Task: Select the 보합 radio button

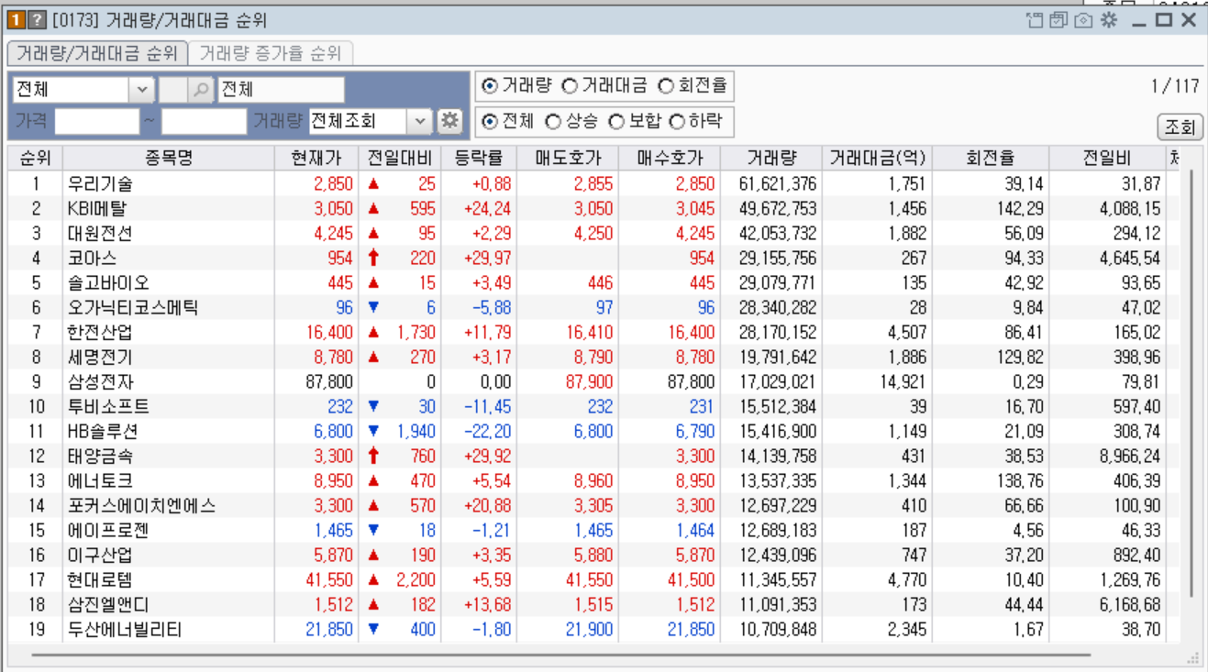Action: pyautogui.click(x=616, y=121)
